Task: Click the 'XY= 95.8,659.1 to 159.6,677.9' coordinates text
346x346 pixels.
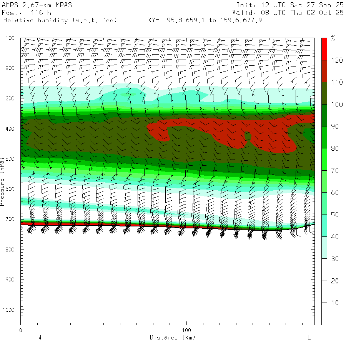Action: click(205, 20)
